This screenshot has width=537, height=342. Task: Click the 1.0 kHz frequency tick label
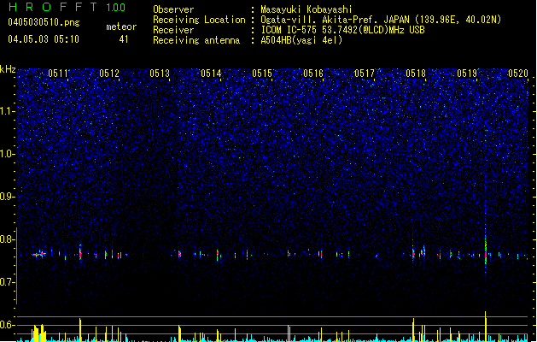[x=8, y=154]
